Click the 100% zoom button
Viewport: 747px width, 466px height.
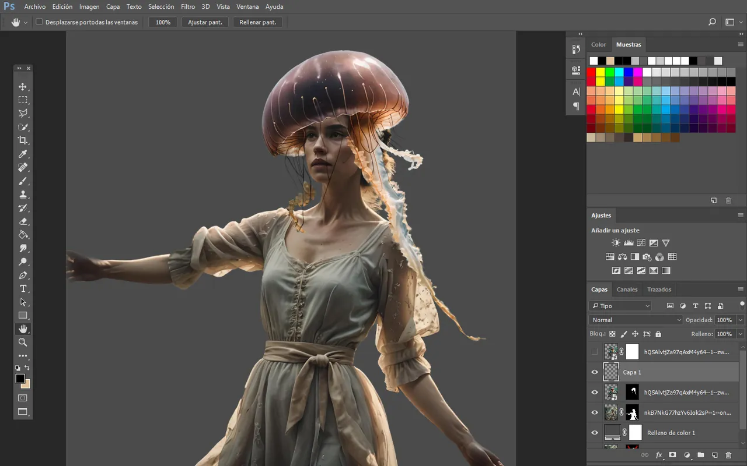pos(163,22)
